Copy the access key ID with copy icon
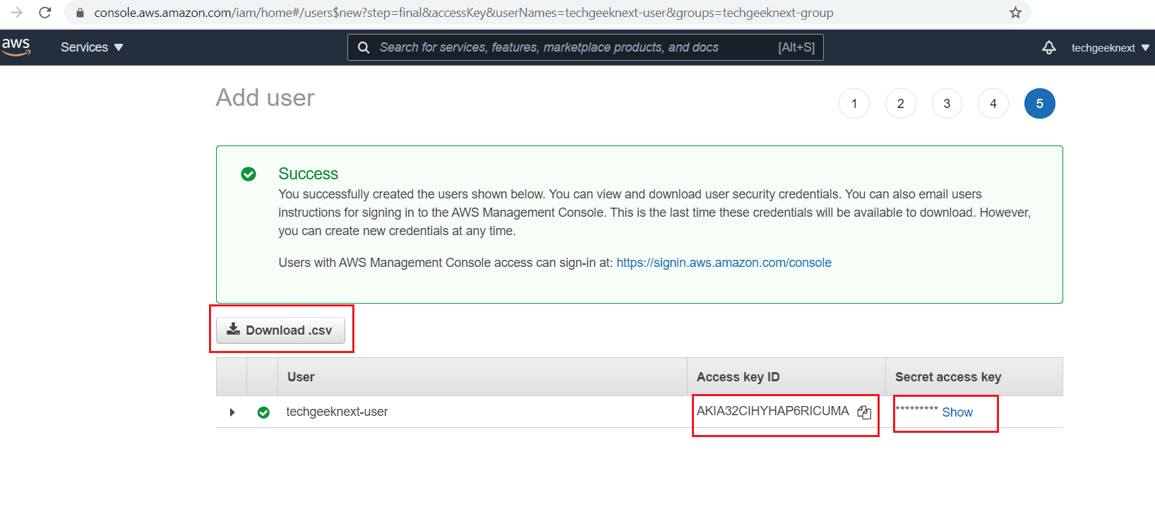This screenshot has height=519, width=1155. tap(864, 412)
